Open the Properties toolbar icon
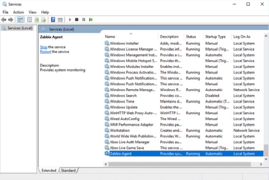 30,20
